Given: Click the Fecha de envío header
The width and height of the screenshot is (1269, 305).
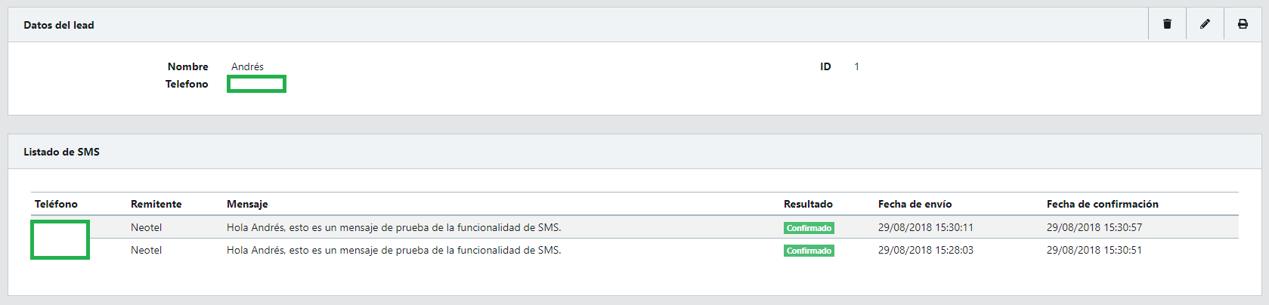Looking at the screenshot, I should 915,204.
